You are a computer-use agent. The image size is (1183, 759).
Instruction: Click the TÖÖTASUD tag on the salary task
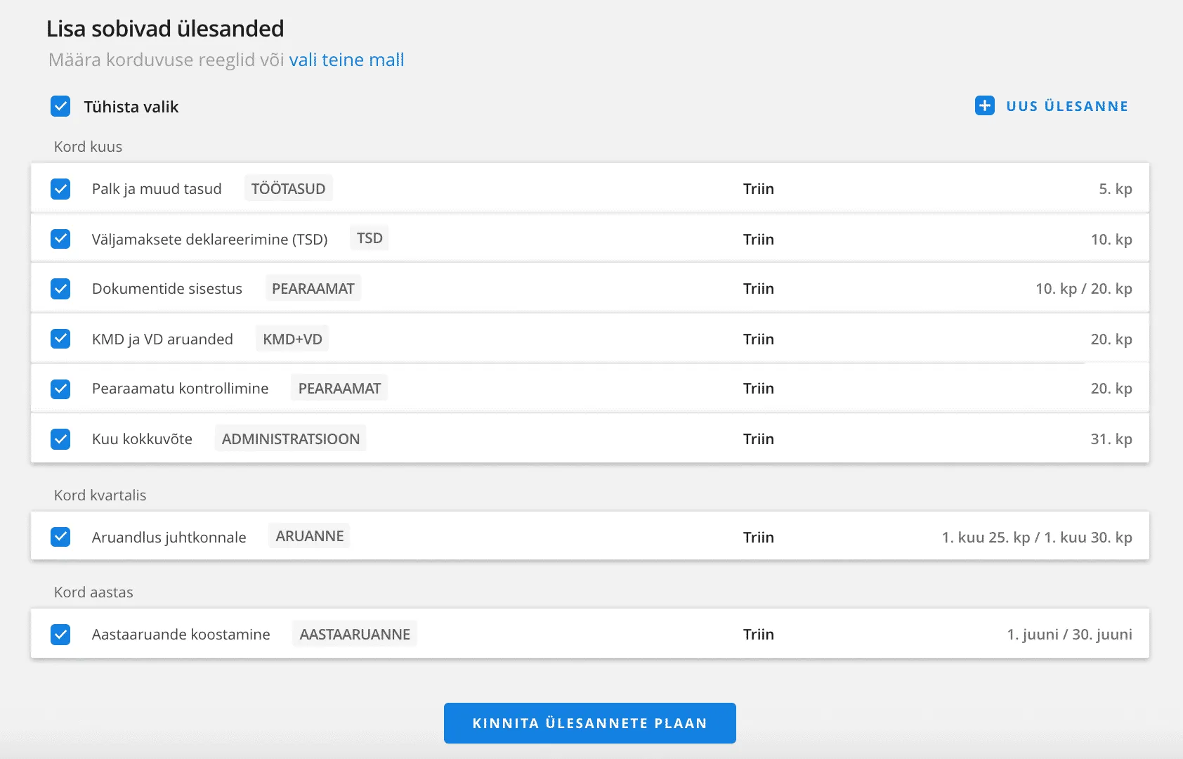(x=288, y=188)
